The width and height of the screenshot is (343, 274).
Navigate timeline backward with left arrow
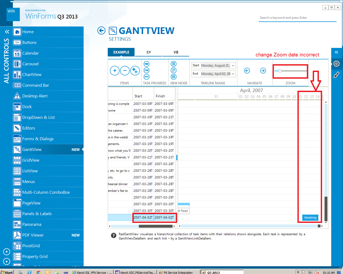point(247,71)
